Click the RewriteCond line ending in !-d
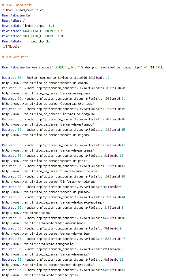 [x=32, y=36]
